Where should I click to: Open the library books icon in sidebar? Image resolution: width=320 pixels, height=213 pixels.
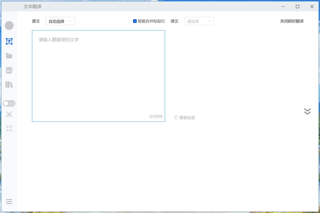point(9,85)
